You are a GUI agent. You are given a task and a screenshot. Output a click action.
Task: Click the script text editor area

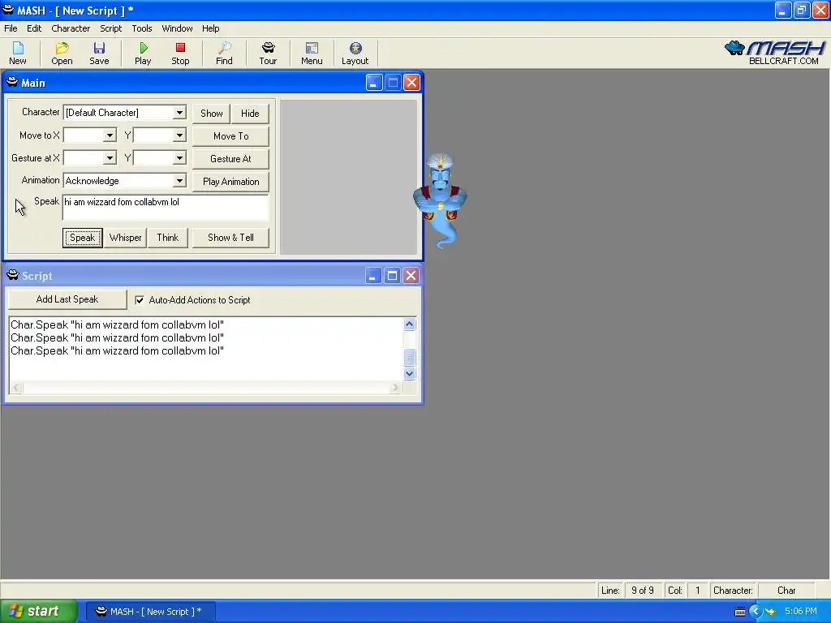[x=205, y=349]
